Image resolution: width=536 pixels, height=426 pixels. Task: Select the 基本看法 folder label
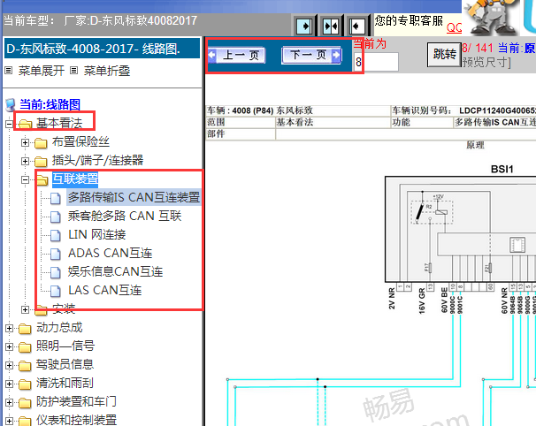click(x=59, y=123)
